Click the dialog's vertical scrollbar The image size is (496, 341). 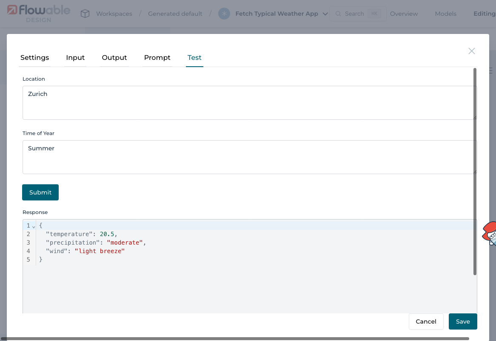(x=475, y=170)
